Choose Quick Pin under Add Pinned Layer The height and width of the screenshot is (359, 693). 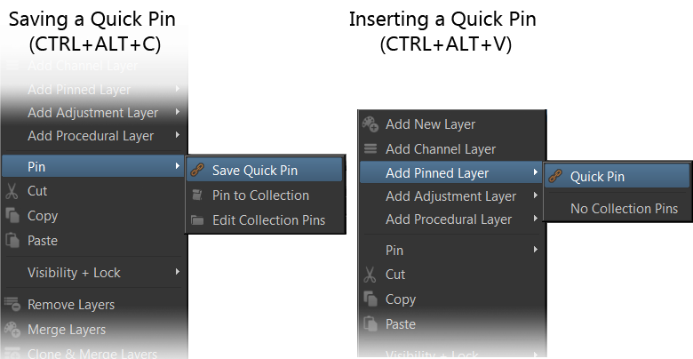click(x=597, y=177)
